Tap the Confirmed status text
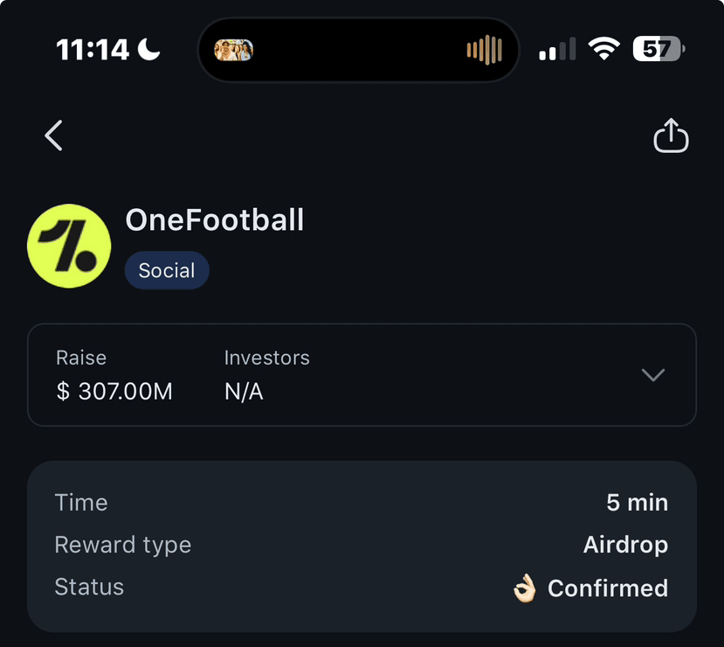The height and width of the screenshot is (647, 724). coord(607,588)
